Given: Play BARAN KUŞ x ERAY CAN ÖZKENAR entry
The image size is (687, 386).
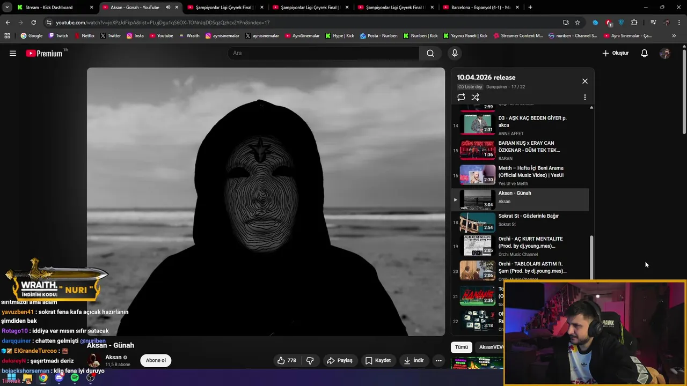Looking at the screenshot, I should (x=520, y=150).
